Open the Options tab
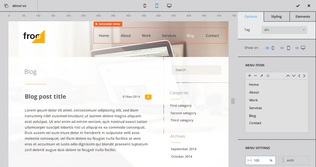Screen dimensions: 316x167 pyautogui.click(x=251, y=16)
